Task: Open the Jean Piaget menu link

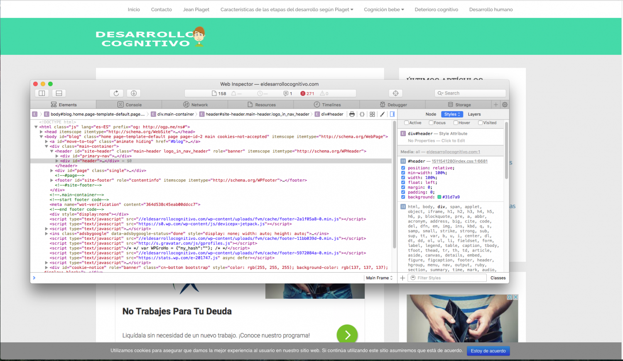Action: click(196, 10)
